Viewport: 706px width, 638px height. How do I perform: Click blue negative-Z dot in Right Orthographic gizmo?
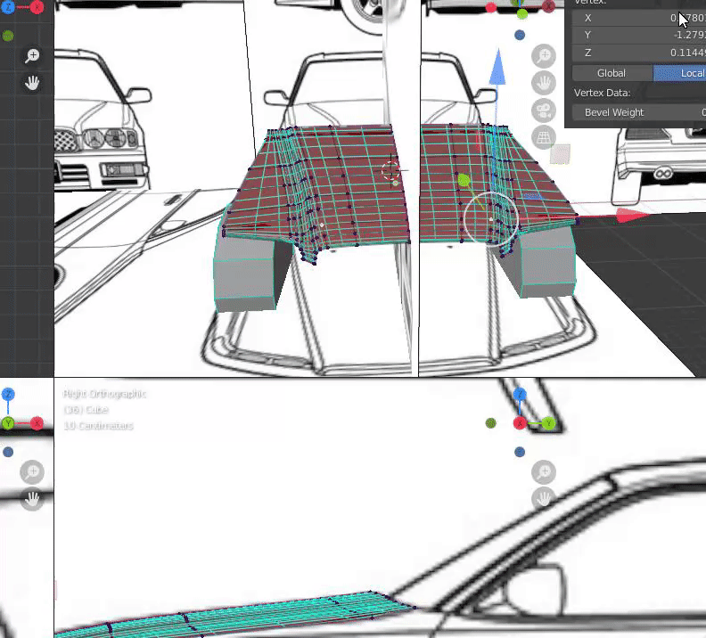click(520, 452)
